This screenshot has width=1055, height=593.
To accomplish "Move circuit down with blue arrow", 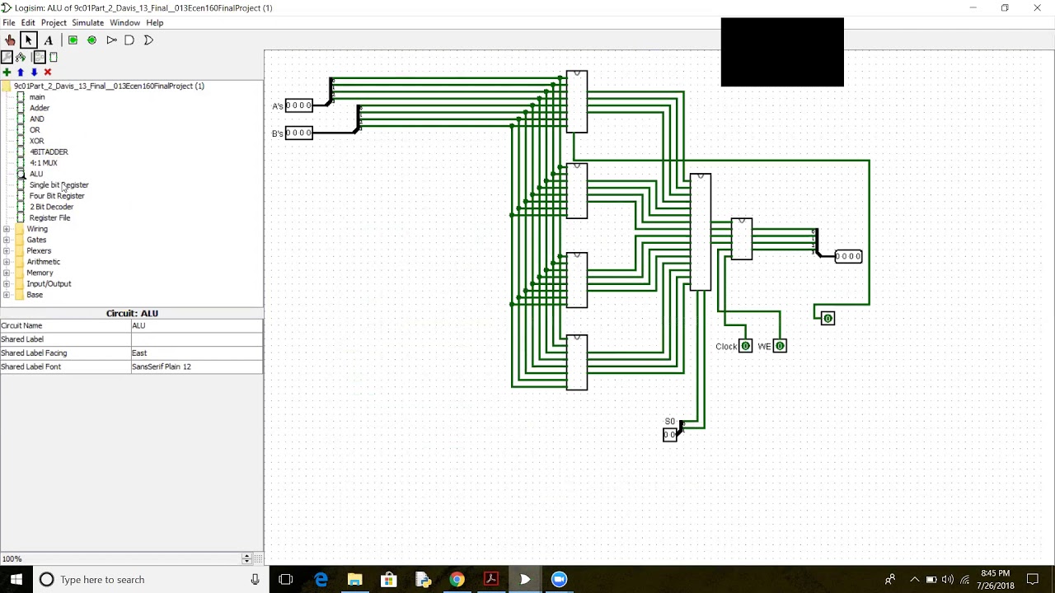I will pyautogui.click(x=34, y=72).
